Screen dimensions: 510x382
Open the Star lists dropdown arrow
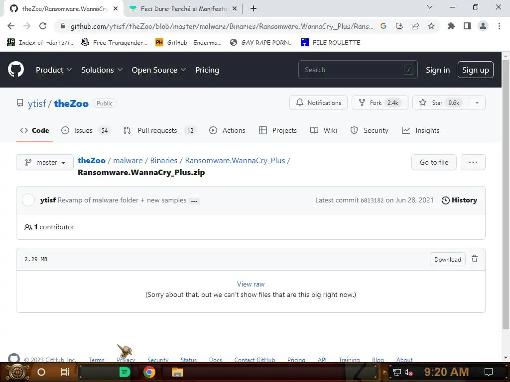click(477, 102)
